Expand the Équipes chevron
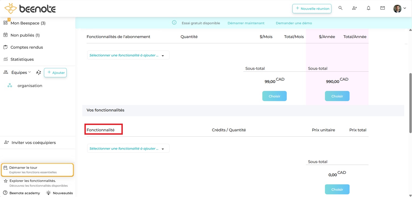Viewport: 412px width, 197px height. pyautogui.click(x=30, y=72)
